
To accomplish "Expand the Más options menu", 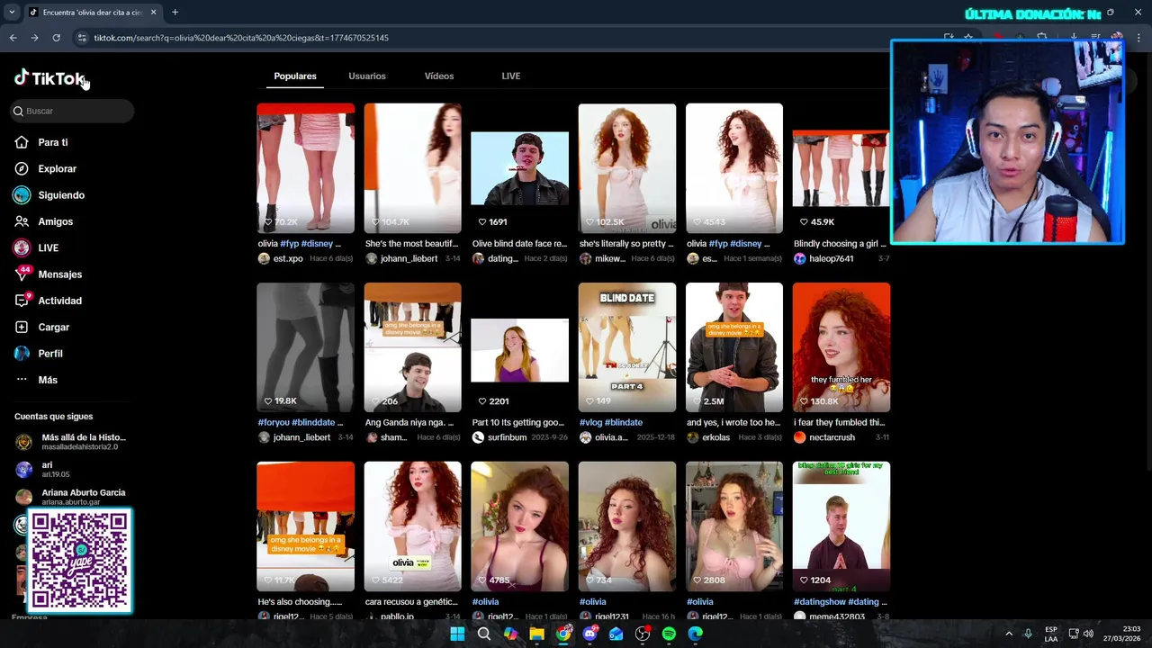I will point(47,380).
